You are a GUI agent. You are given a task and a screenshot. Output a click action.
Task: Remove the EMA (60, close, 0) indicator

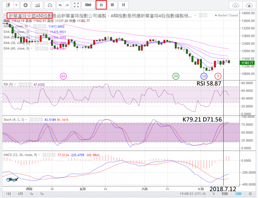(46, 48)
